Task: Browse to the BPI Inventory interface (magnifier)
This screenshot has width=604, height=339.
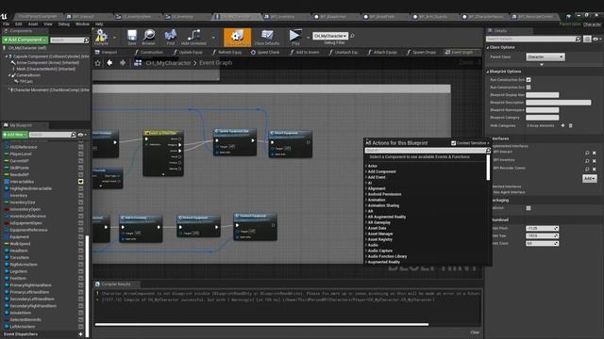Action: coord(587,161)
